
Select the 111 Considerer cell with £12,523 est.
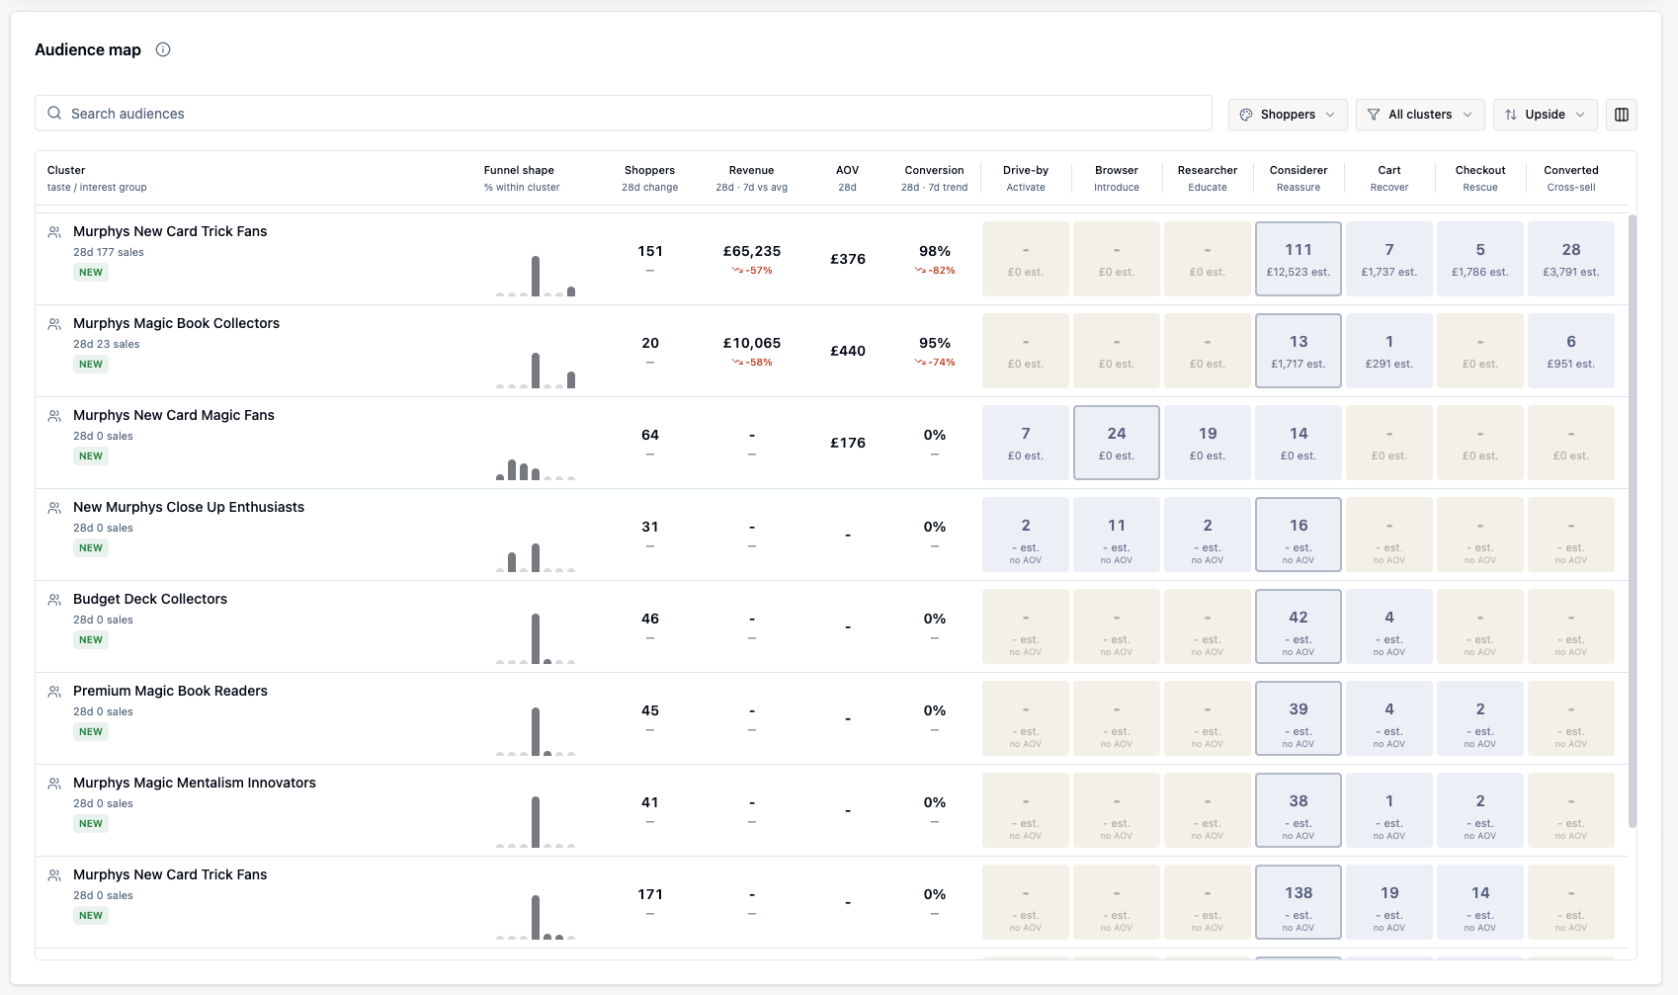pos(1299,259)
